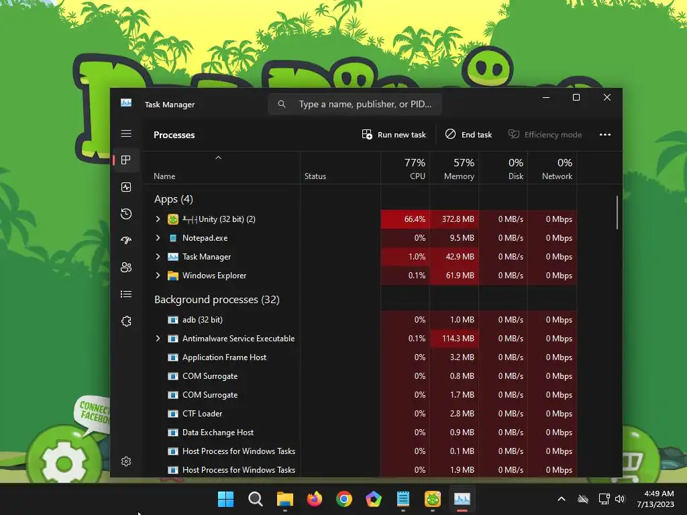This screenshot has height=515, width=687.
Task: Click the Apps (4) group header
Action: point(174,199)
